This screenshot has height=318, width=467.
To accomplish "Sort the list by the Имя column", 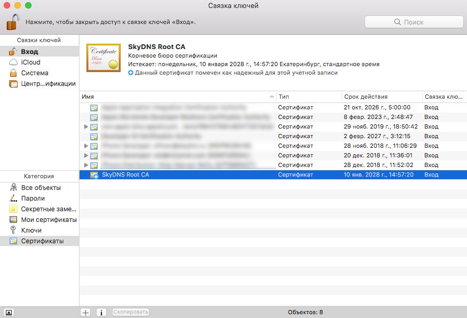I will click(x=178, y=97).
